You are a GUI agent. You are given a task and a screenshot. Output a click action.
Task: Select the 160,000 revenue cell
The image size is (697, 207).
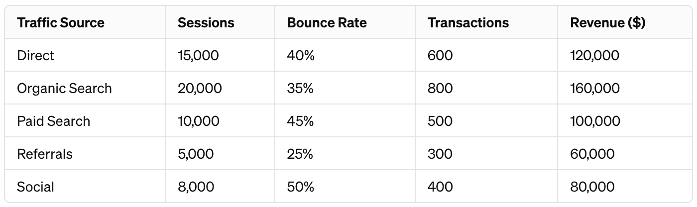[595, 89]
